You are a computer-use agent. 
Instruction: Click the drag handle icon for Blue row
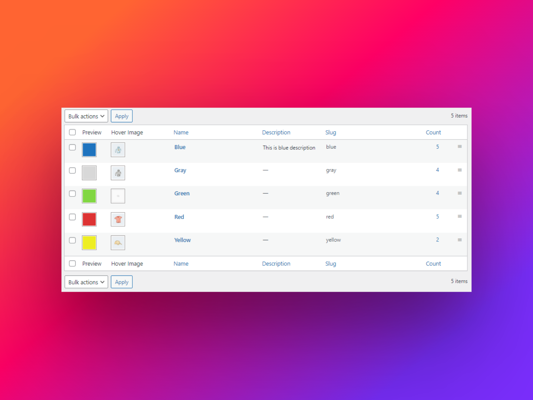click(x=460, y=147)
